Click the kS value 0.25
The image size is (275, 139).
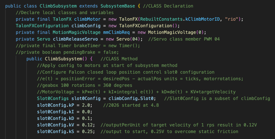click(x=89, y=131)
